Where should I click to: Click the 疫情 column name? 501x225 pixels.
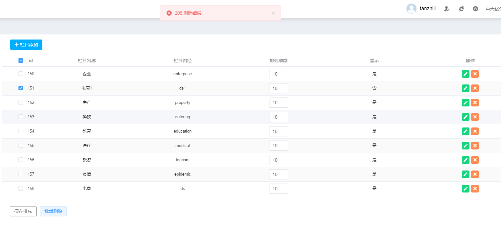point(87,174)
